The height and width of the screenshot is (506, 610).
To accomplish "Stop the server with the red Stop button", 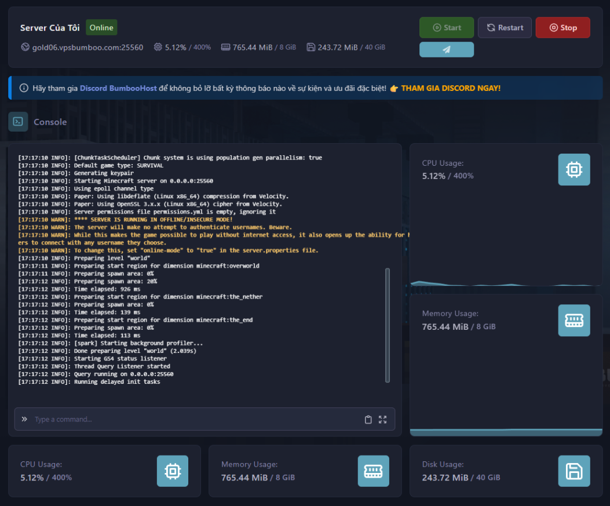I will pyautogui.click(x=562, y=27).
